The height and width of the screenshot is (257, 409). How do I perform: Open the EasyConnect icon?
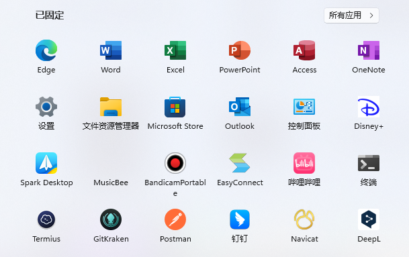(240, 163)
